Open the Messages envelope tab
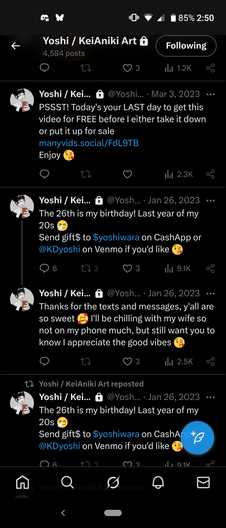226x528 pixels. pos(203,482)
